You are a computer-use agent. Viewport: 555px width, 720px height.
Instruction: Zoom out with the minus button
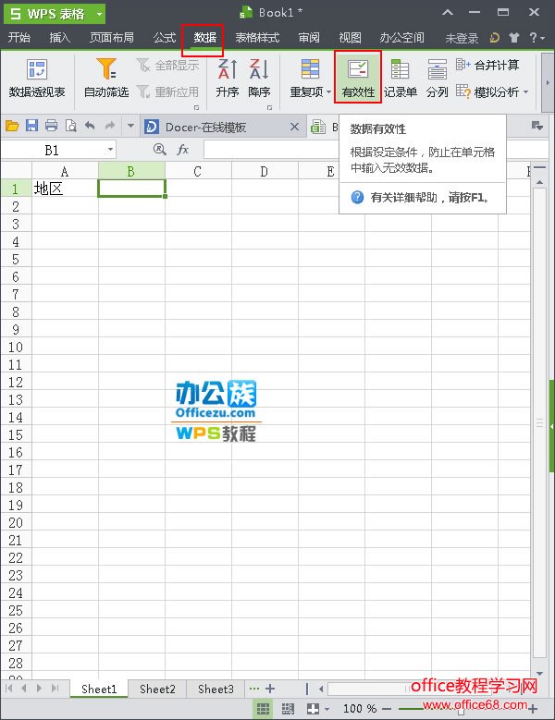(x=387, y=709)
